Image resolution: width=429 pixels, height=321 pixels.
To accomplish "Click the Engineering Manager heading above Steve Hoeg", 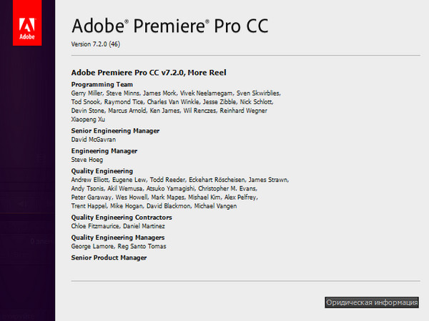I will click(104, 151).
